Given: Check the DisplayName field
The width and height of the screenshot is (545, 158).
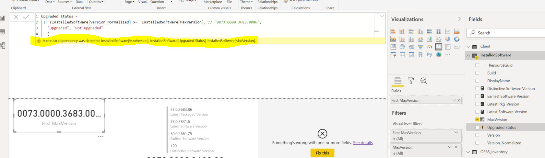Looking at the screenshot, I should pos(477,81).
